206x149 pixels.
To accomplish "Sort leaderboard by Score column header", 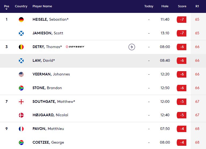I will point(182,6).
